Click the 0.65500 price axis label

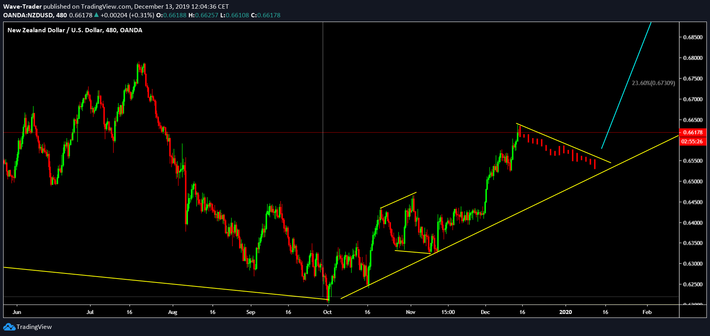tap(693, 161)
